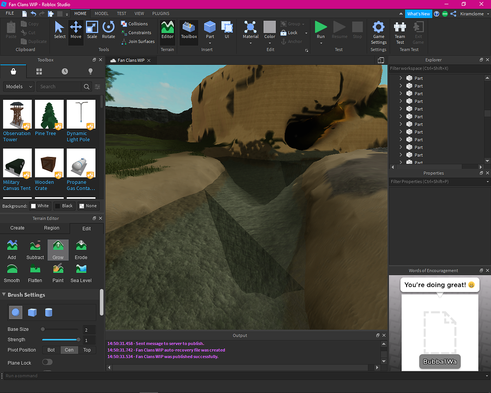
Task: Select the Grow terrain tool
Action: point(58,250)
